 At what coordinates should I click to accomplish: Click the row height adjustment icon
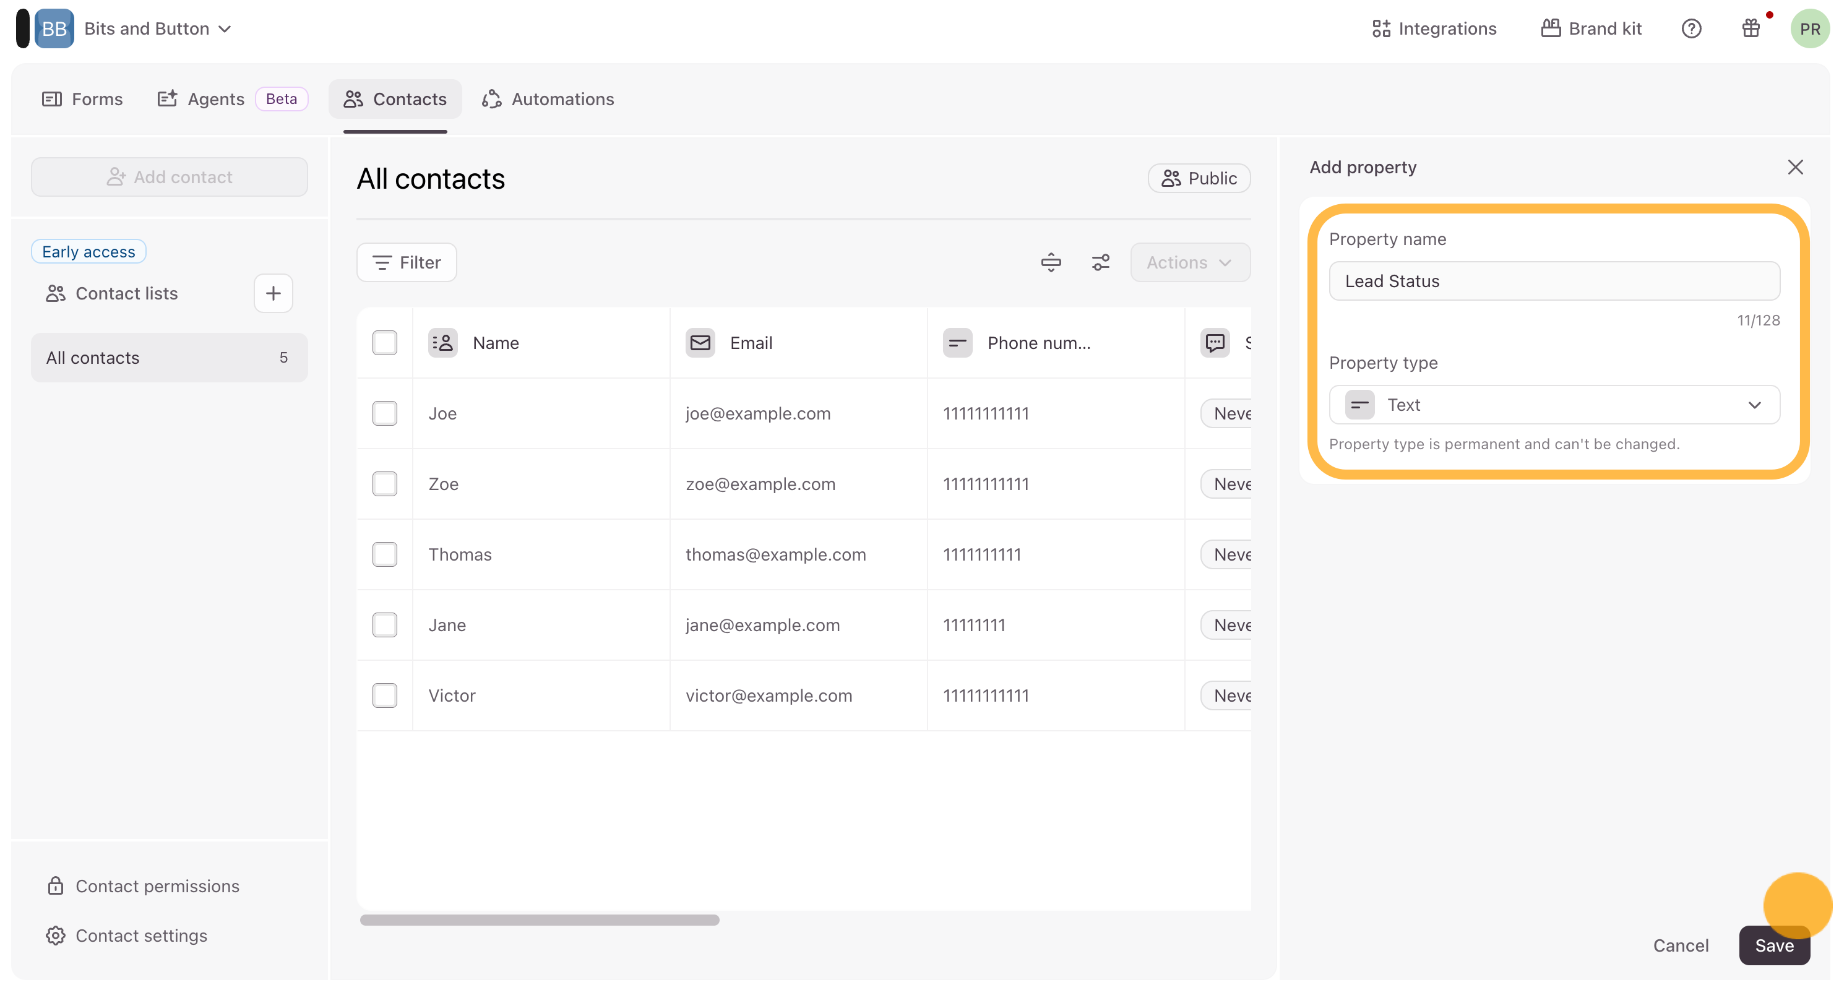pyautogui.click(x=1050, y=263)
